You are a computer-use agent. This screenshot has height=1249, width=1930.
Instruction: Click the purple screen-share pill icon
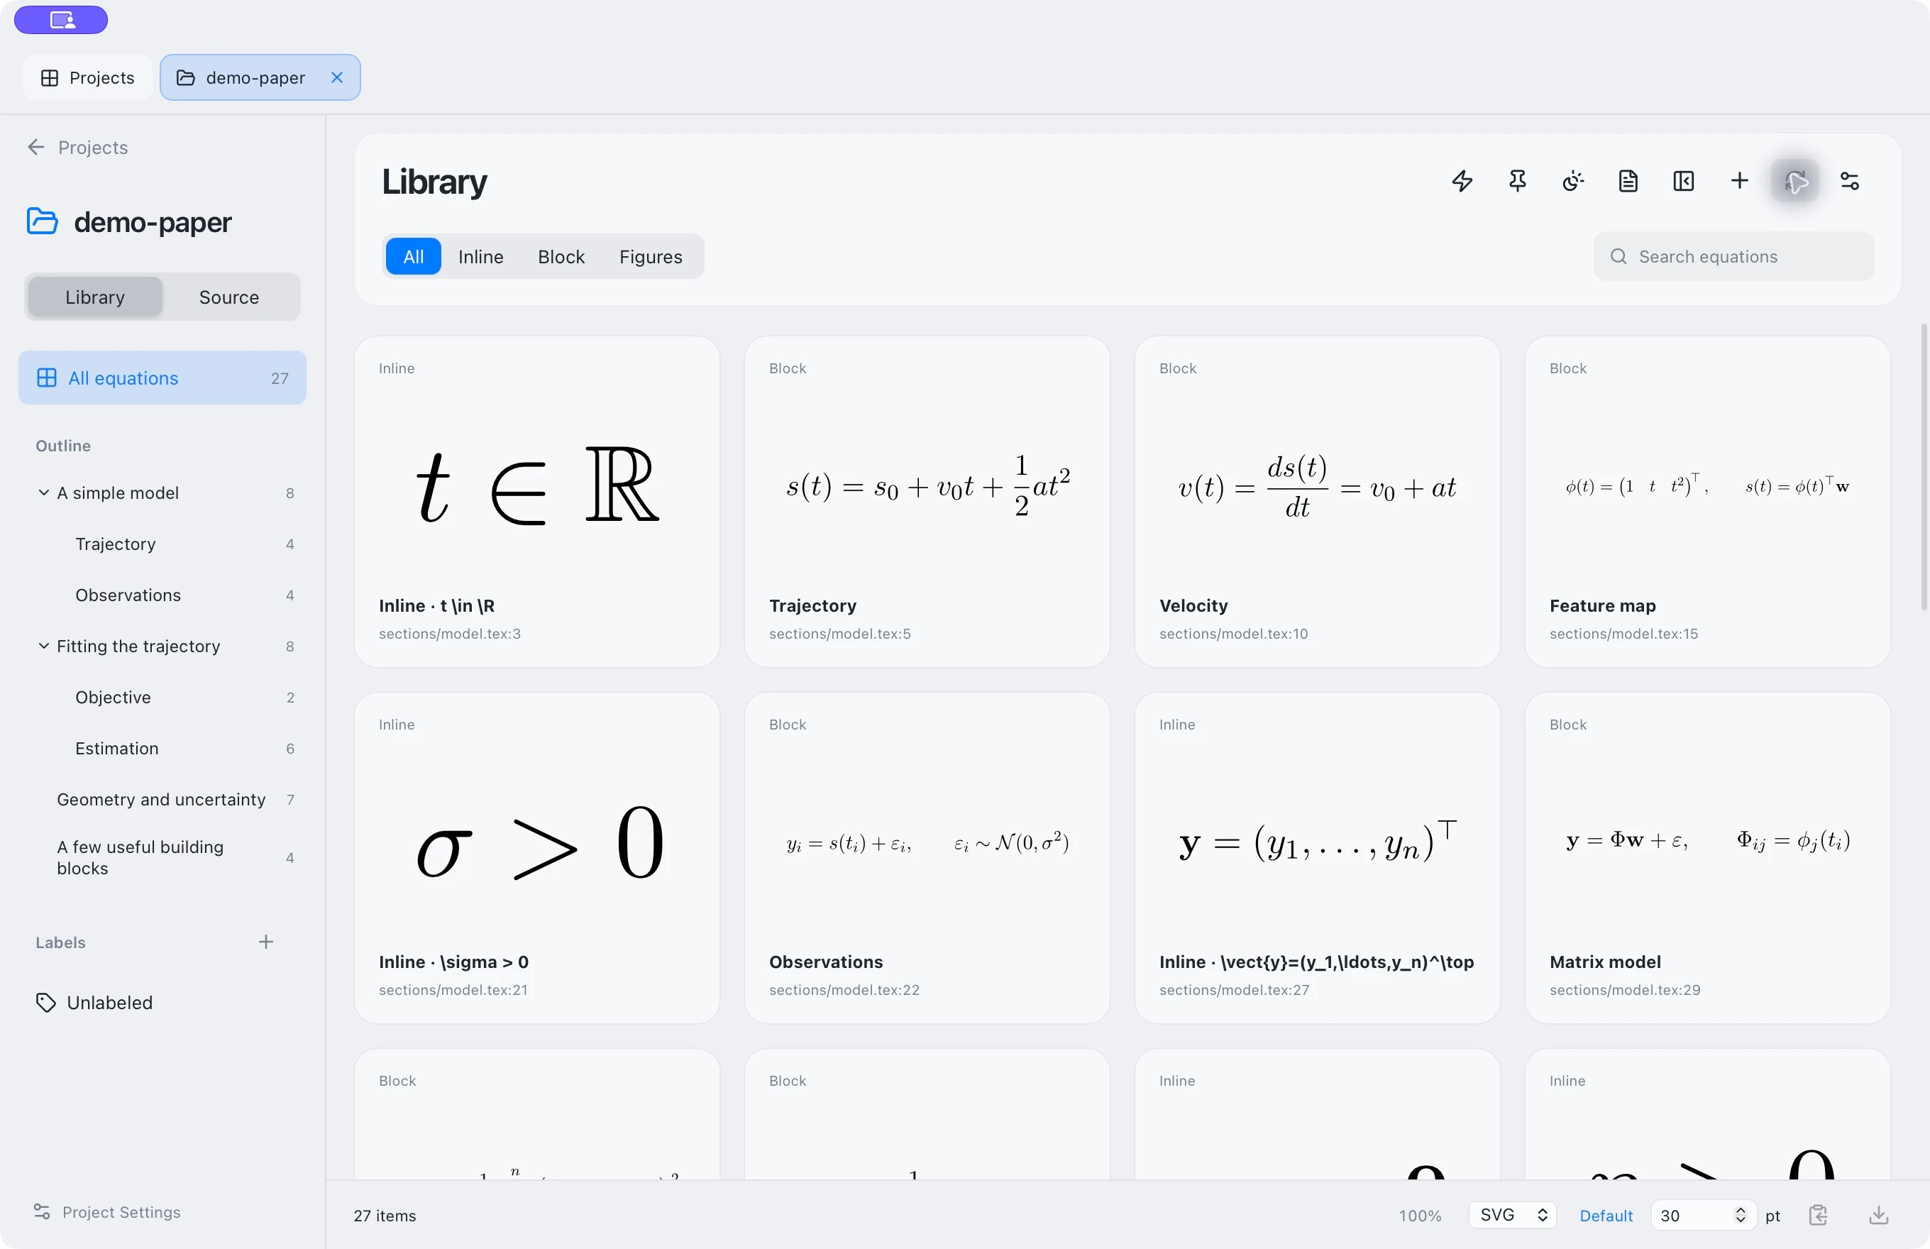point(61,19)
